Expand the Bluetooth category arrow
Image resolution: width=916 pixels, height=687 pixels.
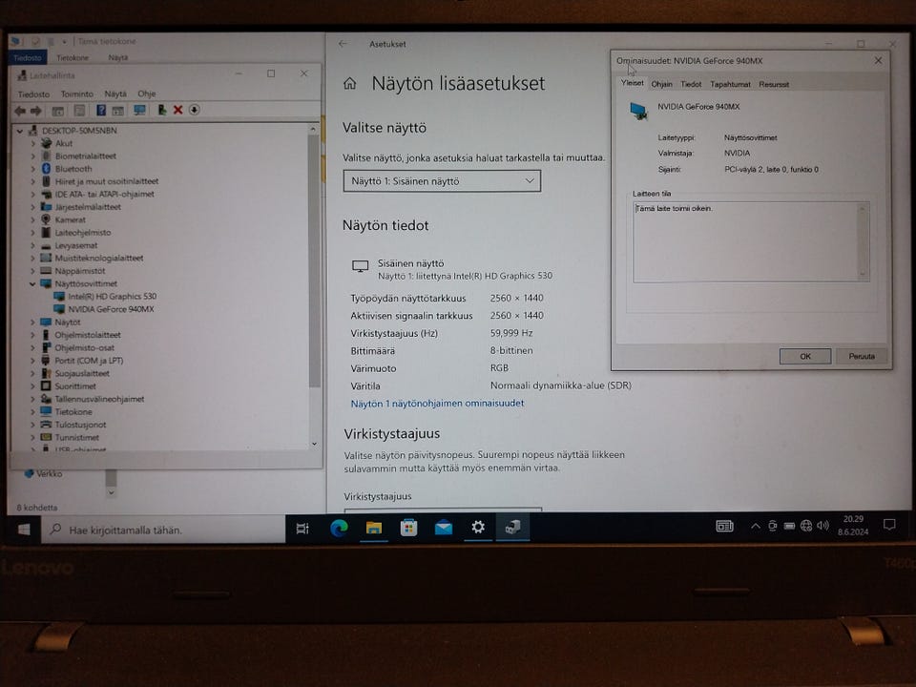(32, 169)
